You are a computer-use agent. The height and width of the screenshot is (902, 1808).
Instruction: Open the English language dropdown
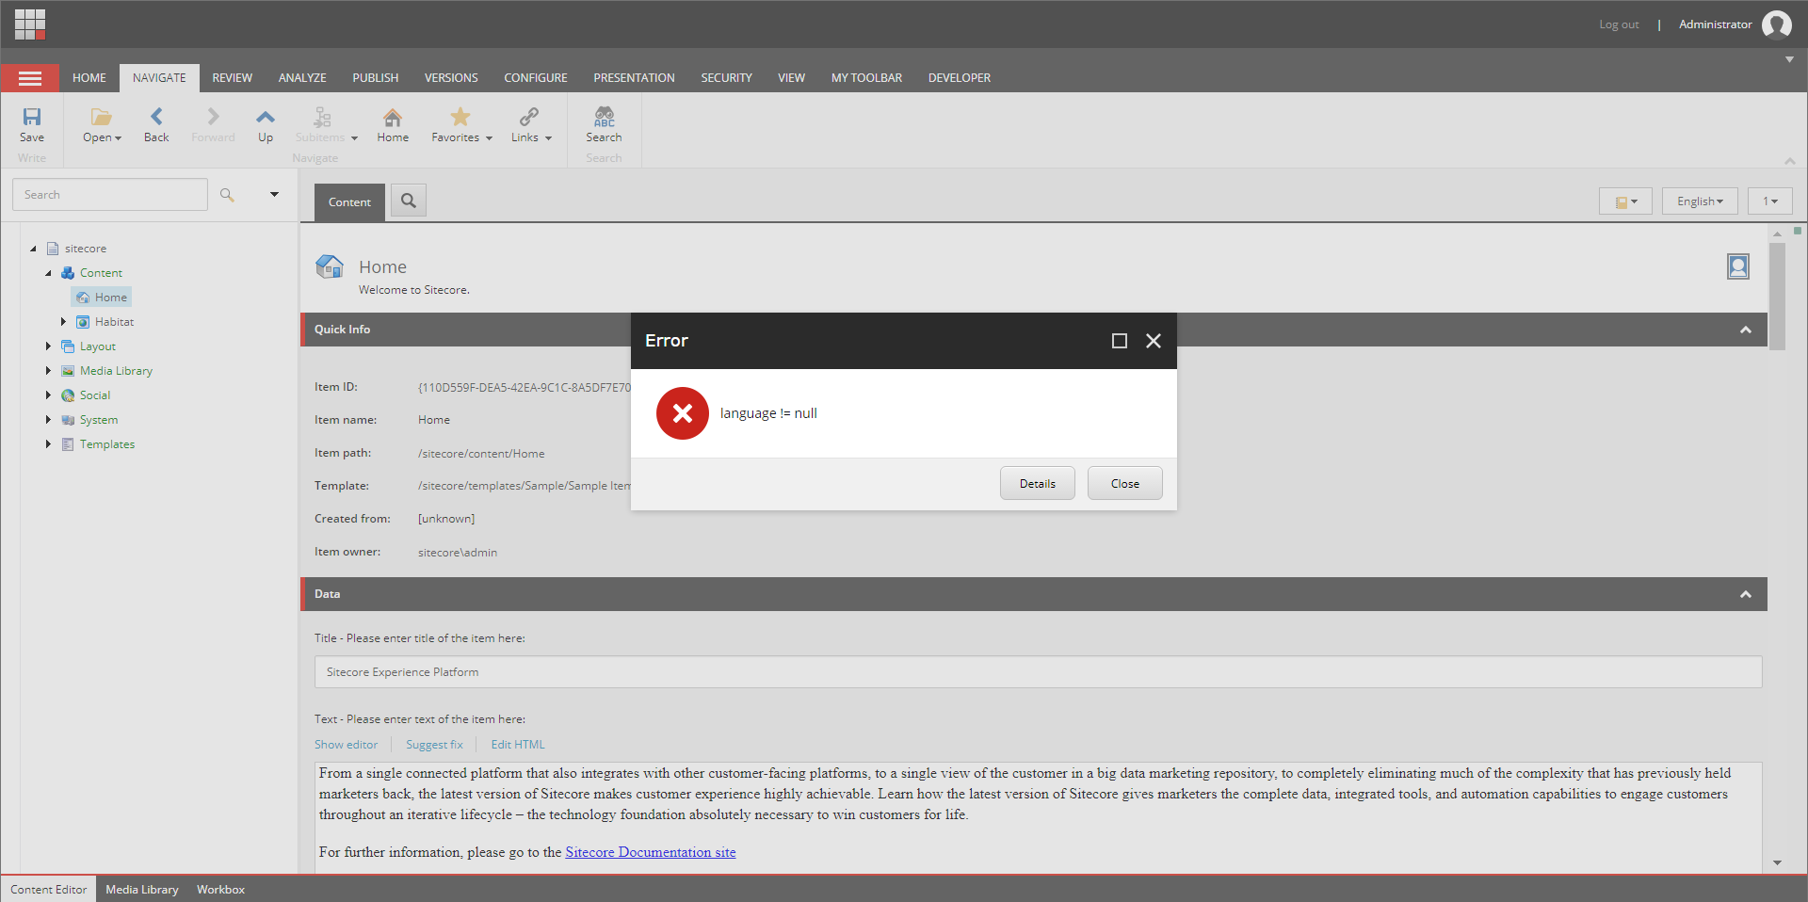coord(1700,201)
